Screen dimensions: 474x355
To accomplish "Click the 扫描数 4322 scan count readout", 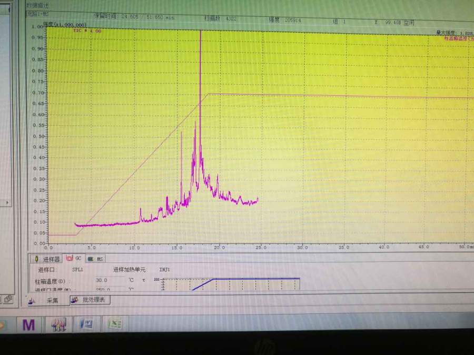I will (220, 18).
